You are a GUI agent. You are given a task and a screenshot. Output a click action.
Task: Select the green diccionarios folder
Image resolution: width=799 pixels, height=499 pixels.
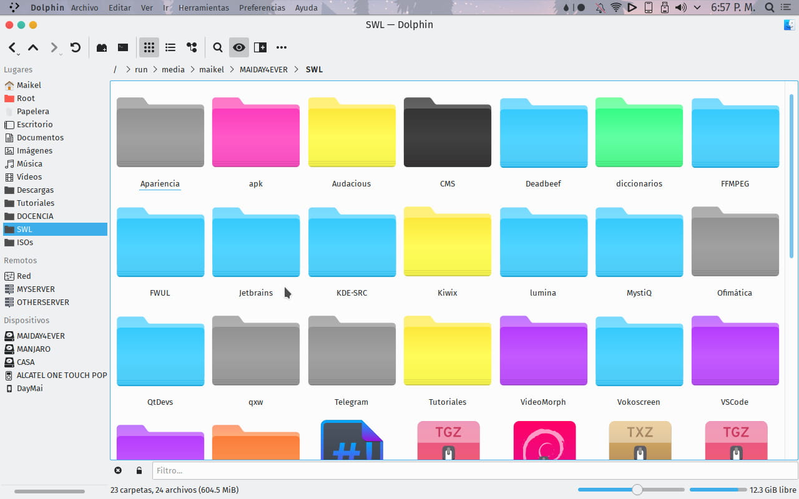click(x=639, y=132)
